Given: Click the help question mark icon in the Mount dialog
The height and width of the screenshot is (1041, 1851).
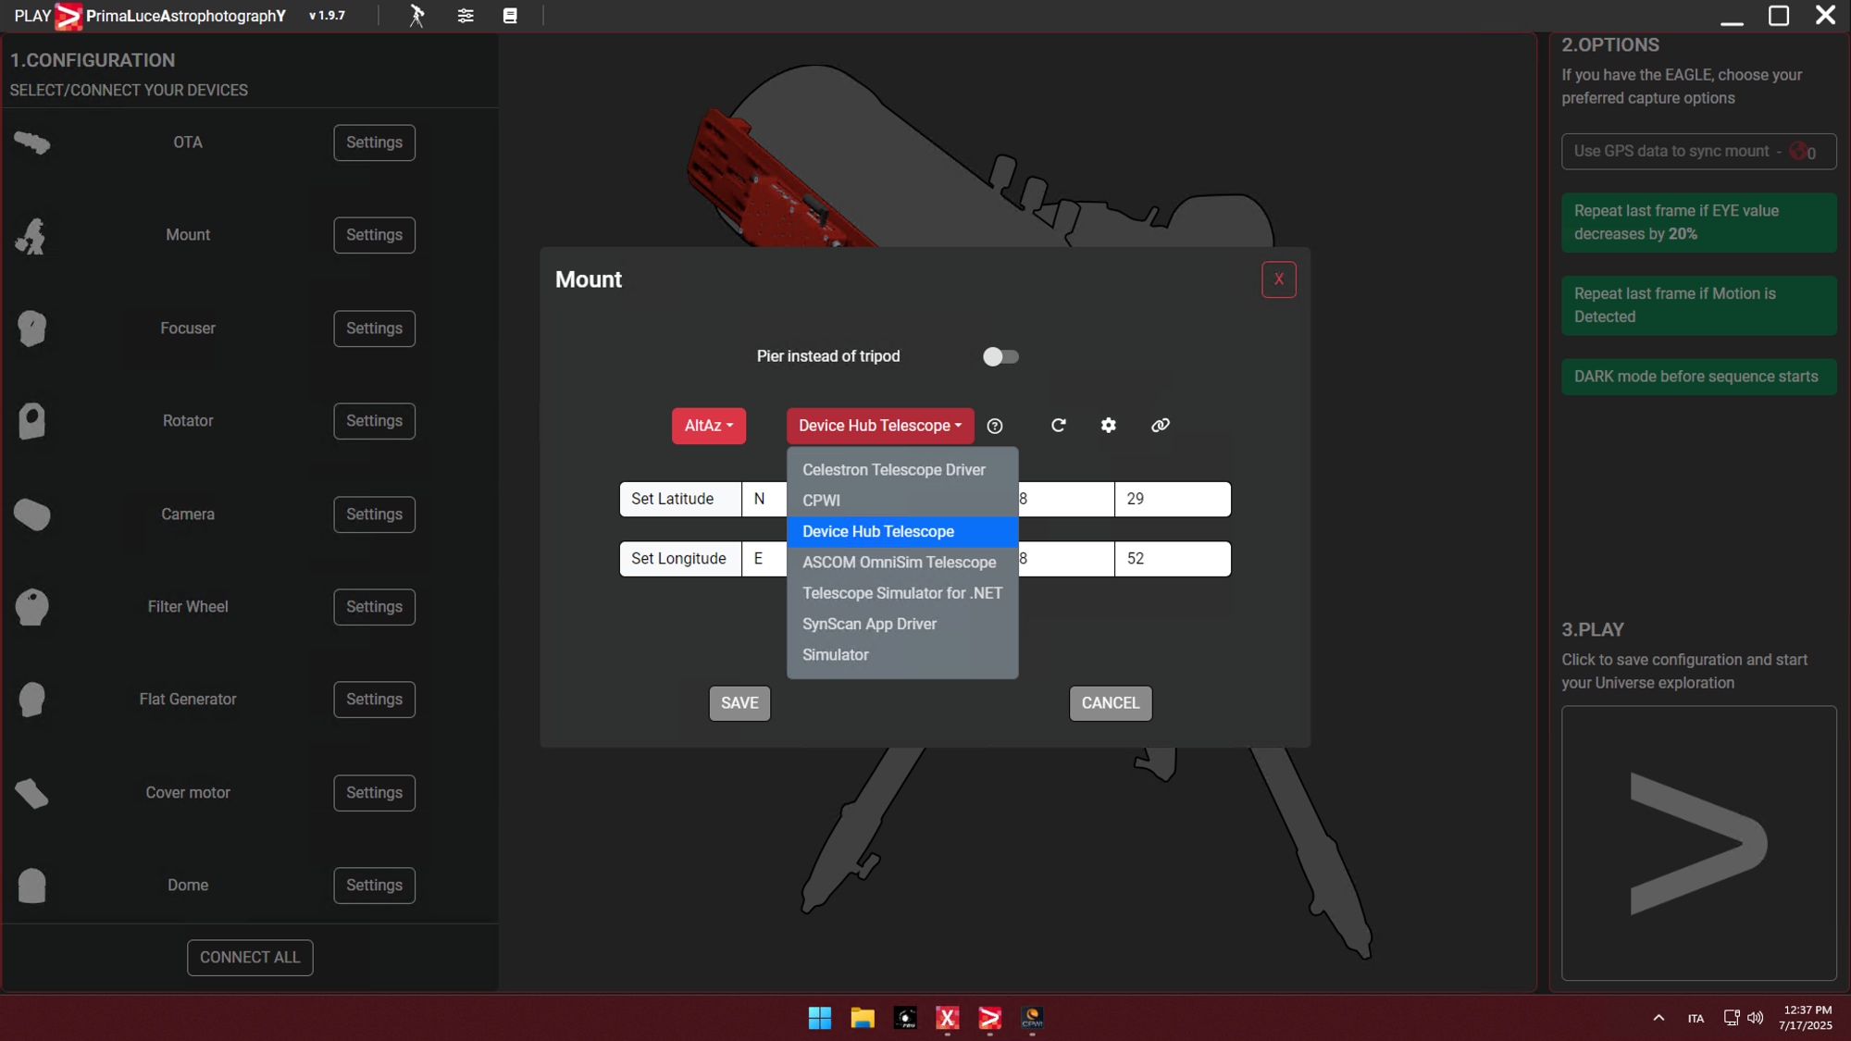Looking at the screenshot, I should coord(995,426).
